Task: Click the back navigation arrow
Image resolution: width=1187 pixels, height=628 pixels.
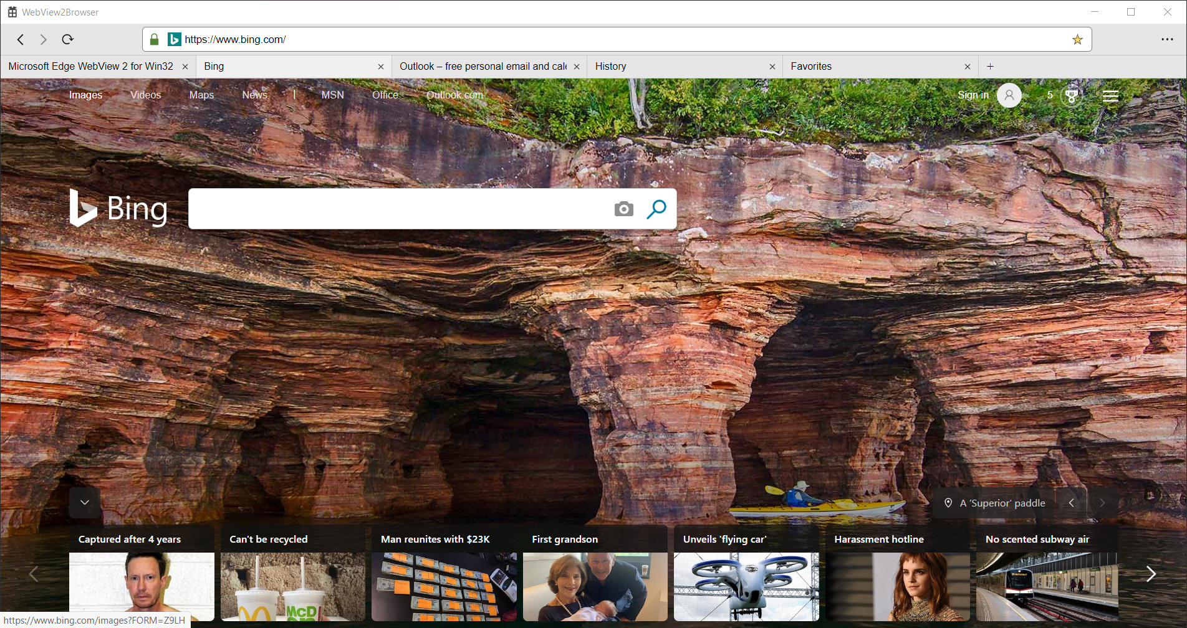Action: 21,39
